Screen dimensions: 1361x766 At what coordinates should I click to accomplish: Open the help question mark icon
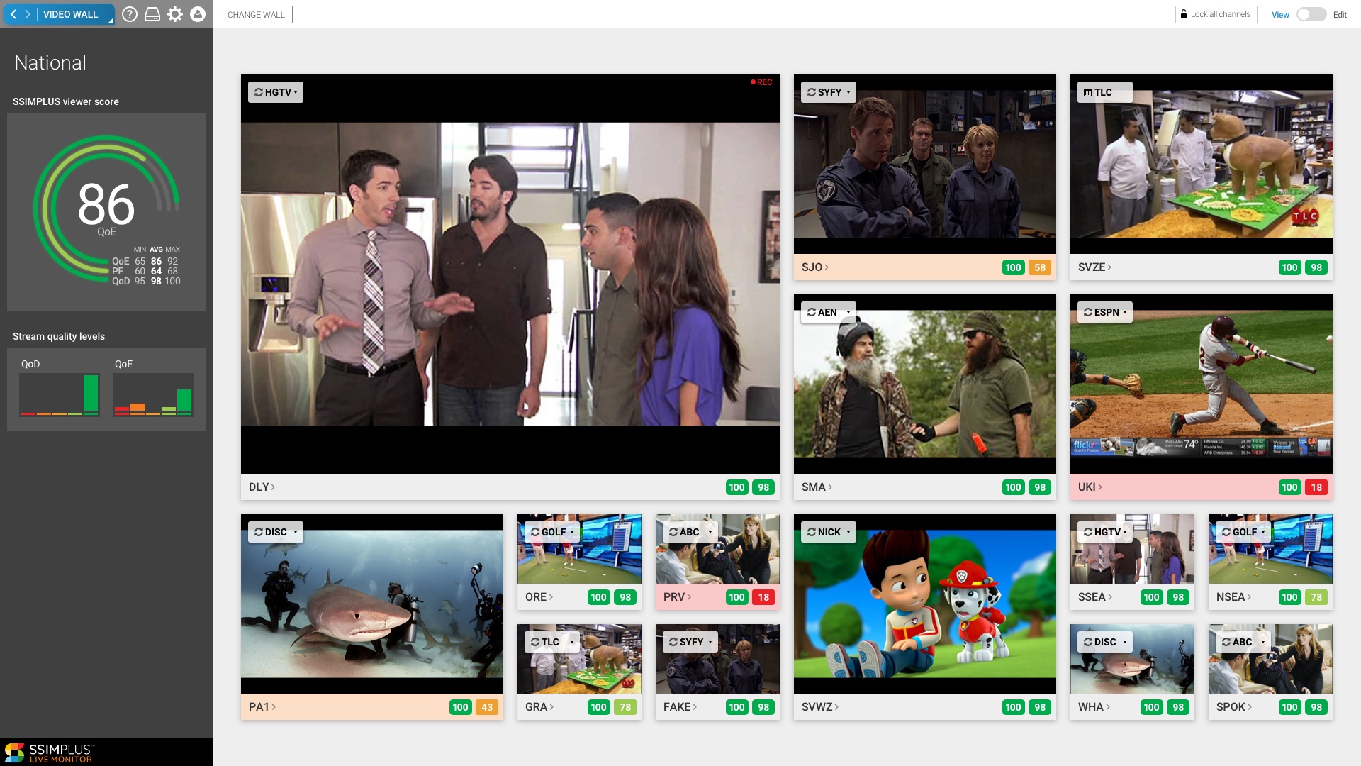coord(129,14)
